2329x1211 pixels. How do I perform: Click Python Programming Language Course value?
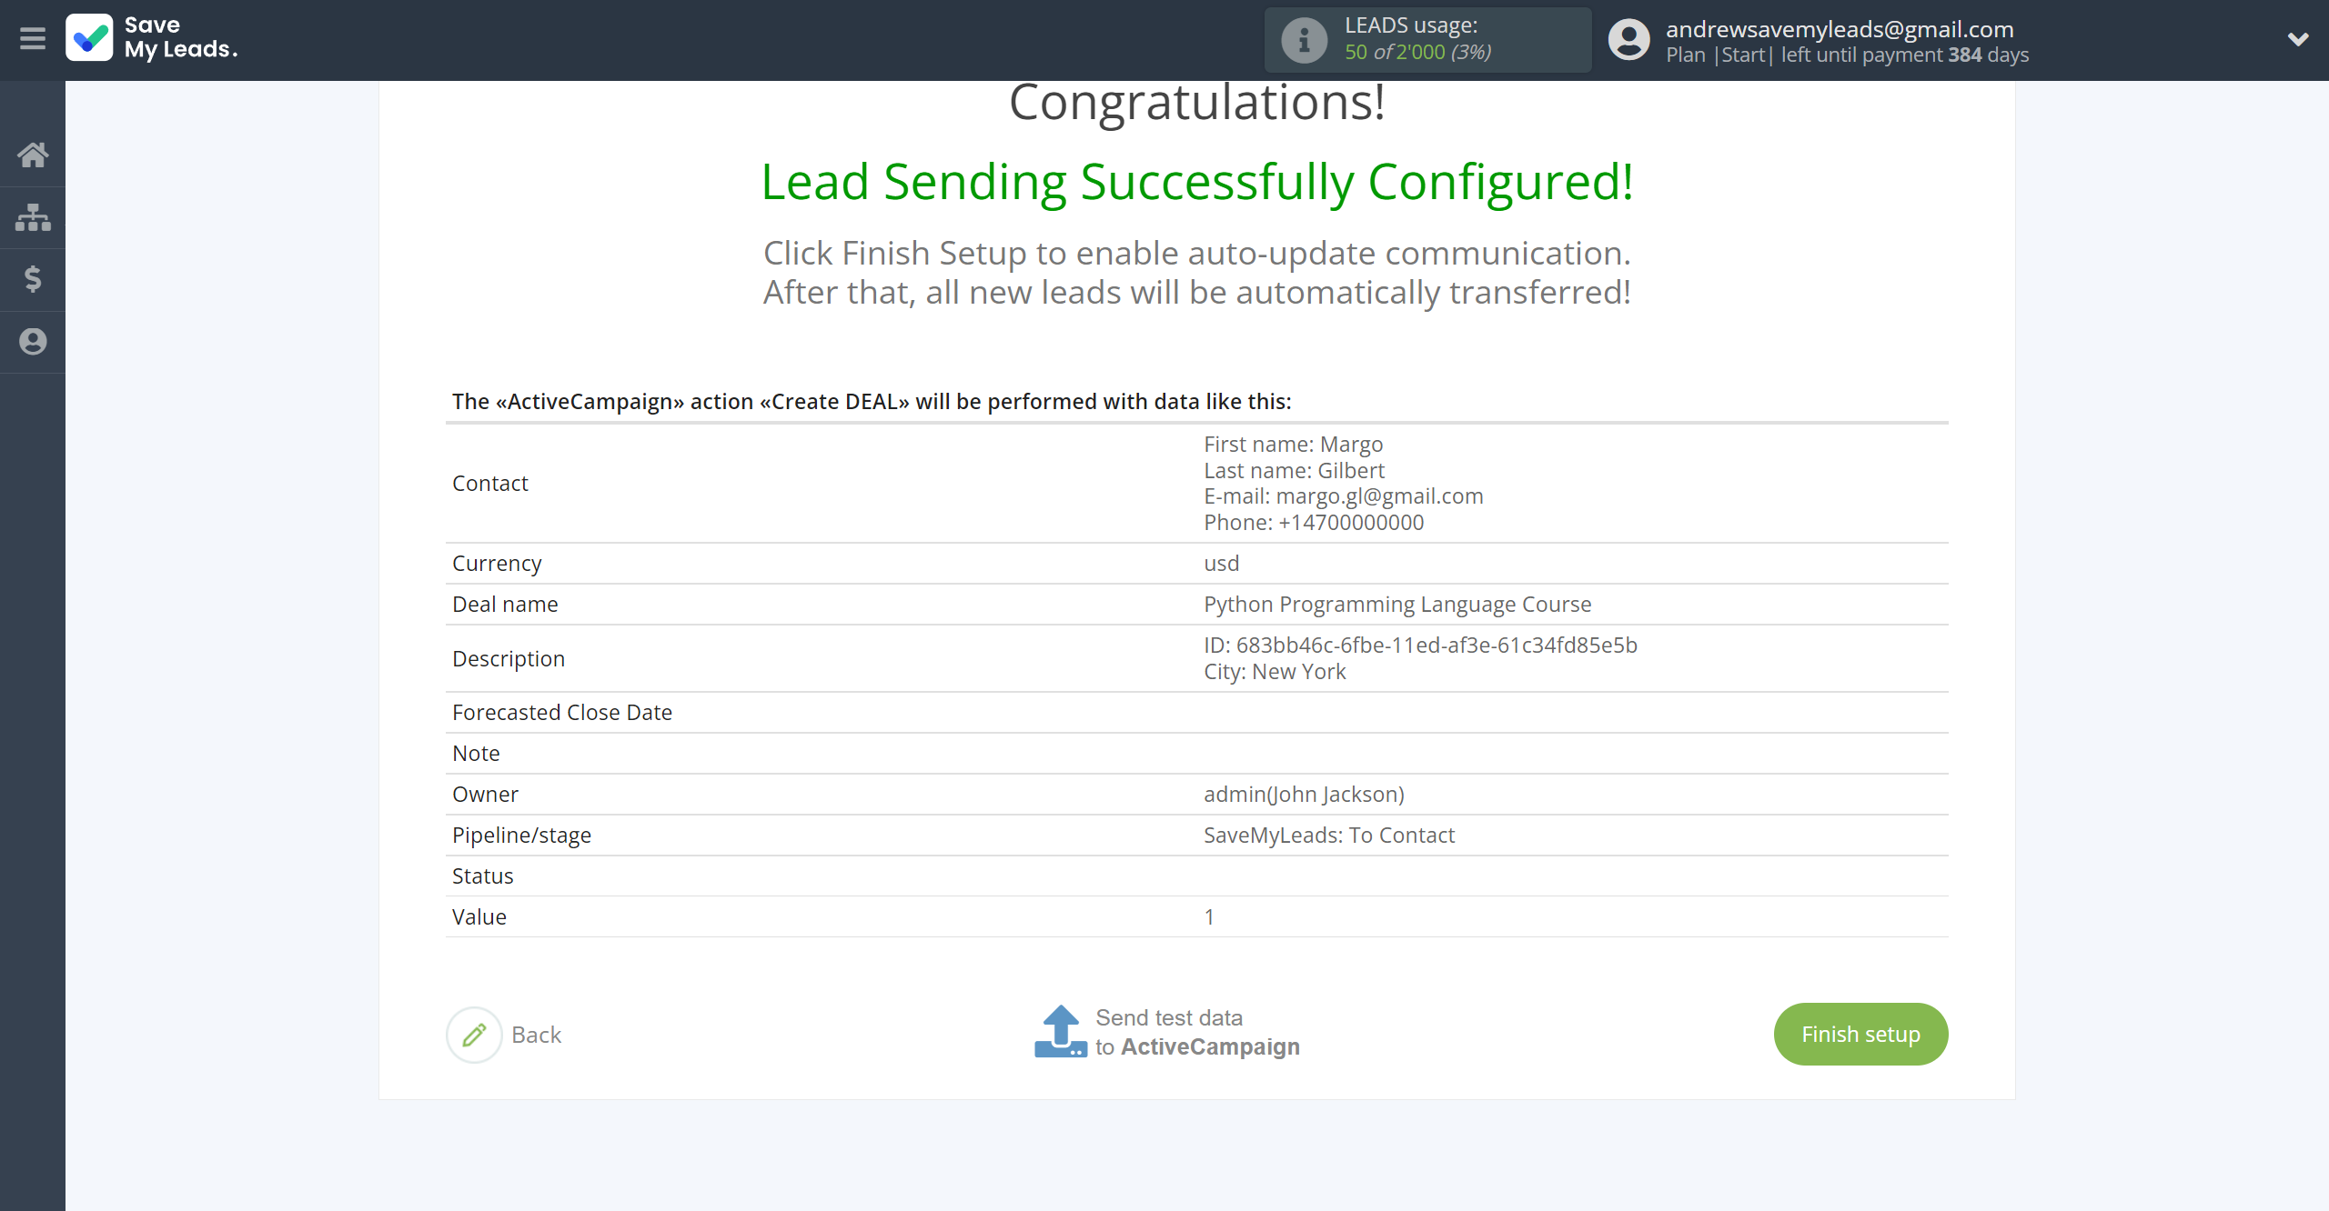point(1397,605)
